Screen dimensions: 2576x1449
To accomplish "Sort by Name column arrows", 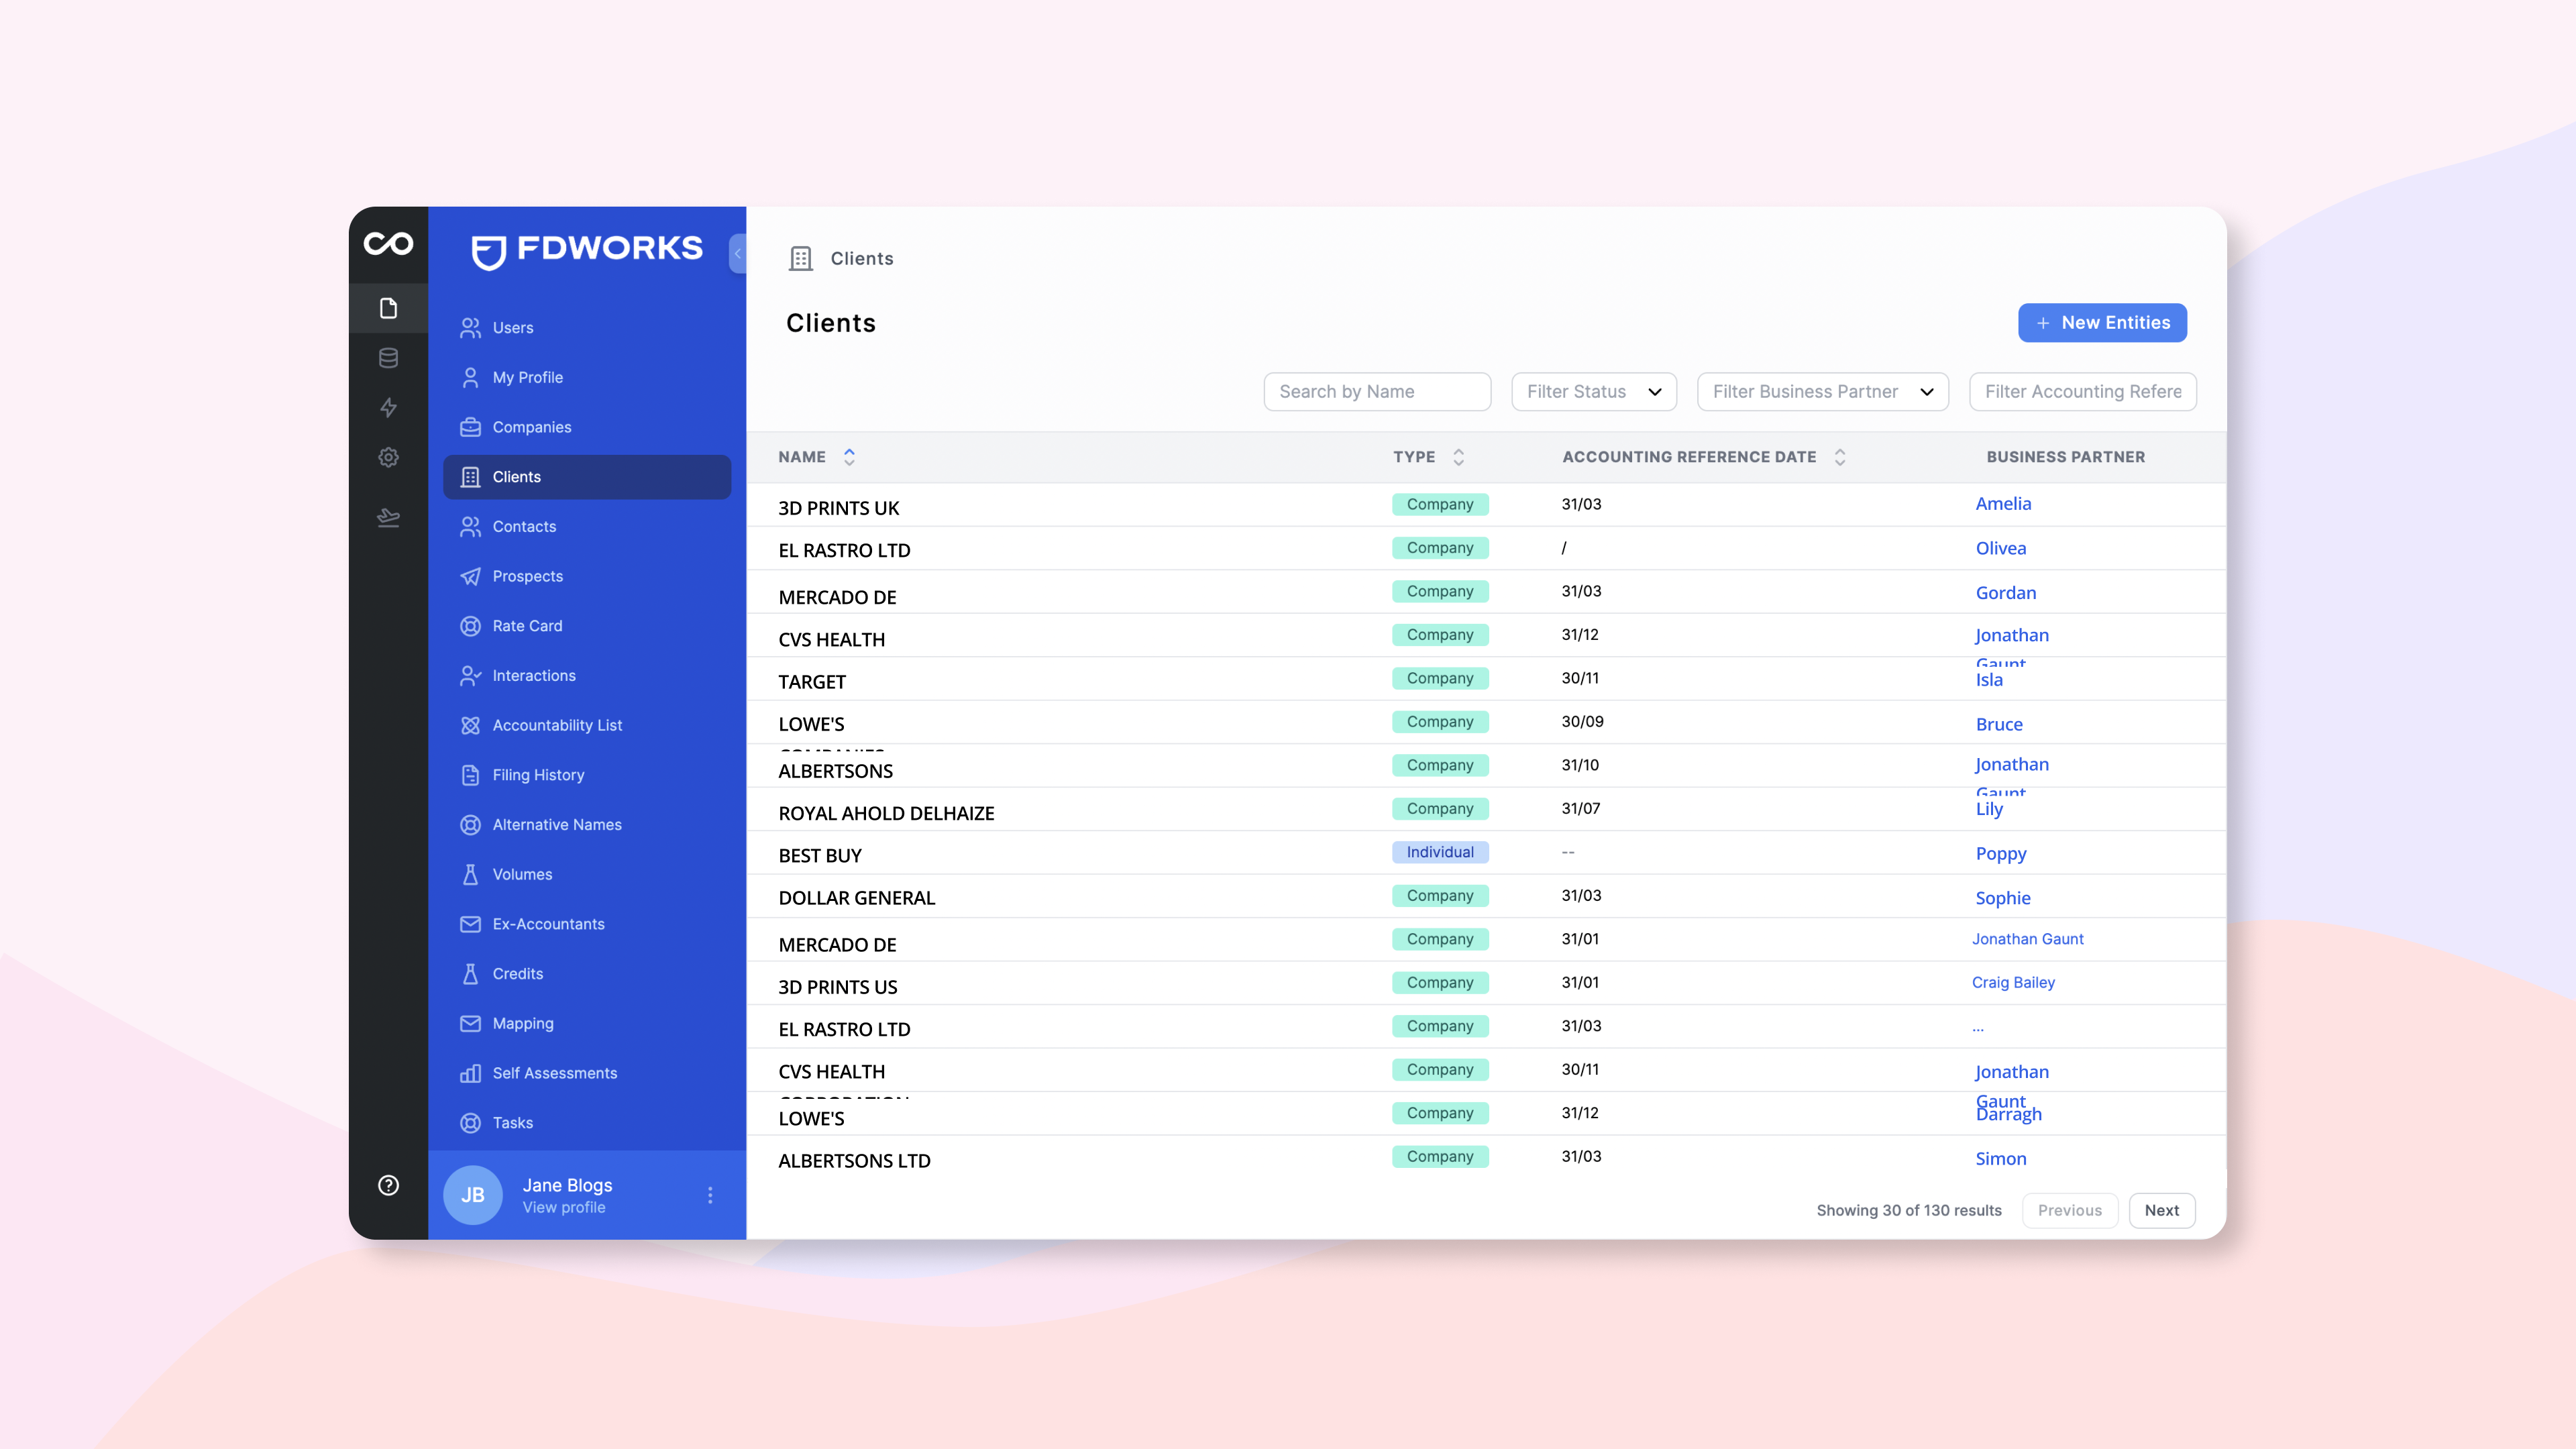I will click(849, 457).
